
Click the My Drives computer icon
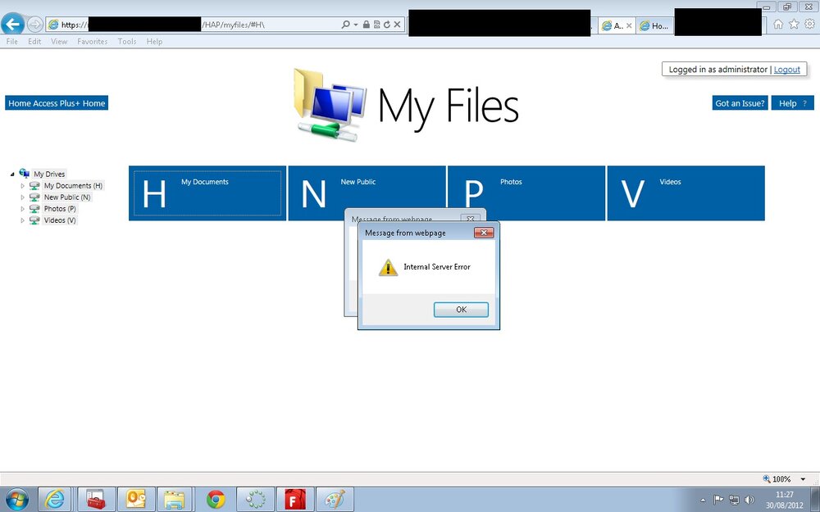24,173
